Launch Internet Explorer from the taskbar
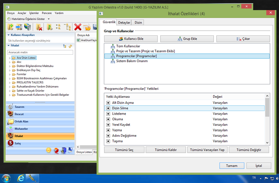The width and height of the screenshot is (279, 183). pyautogui.click(x=21, y=178)
